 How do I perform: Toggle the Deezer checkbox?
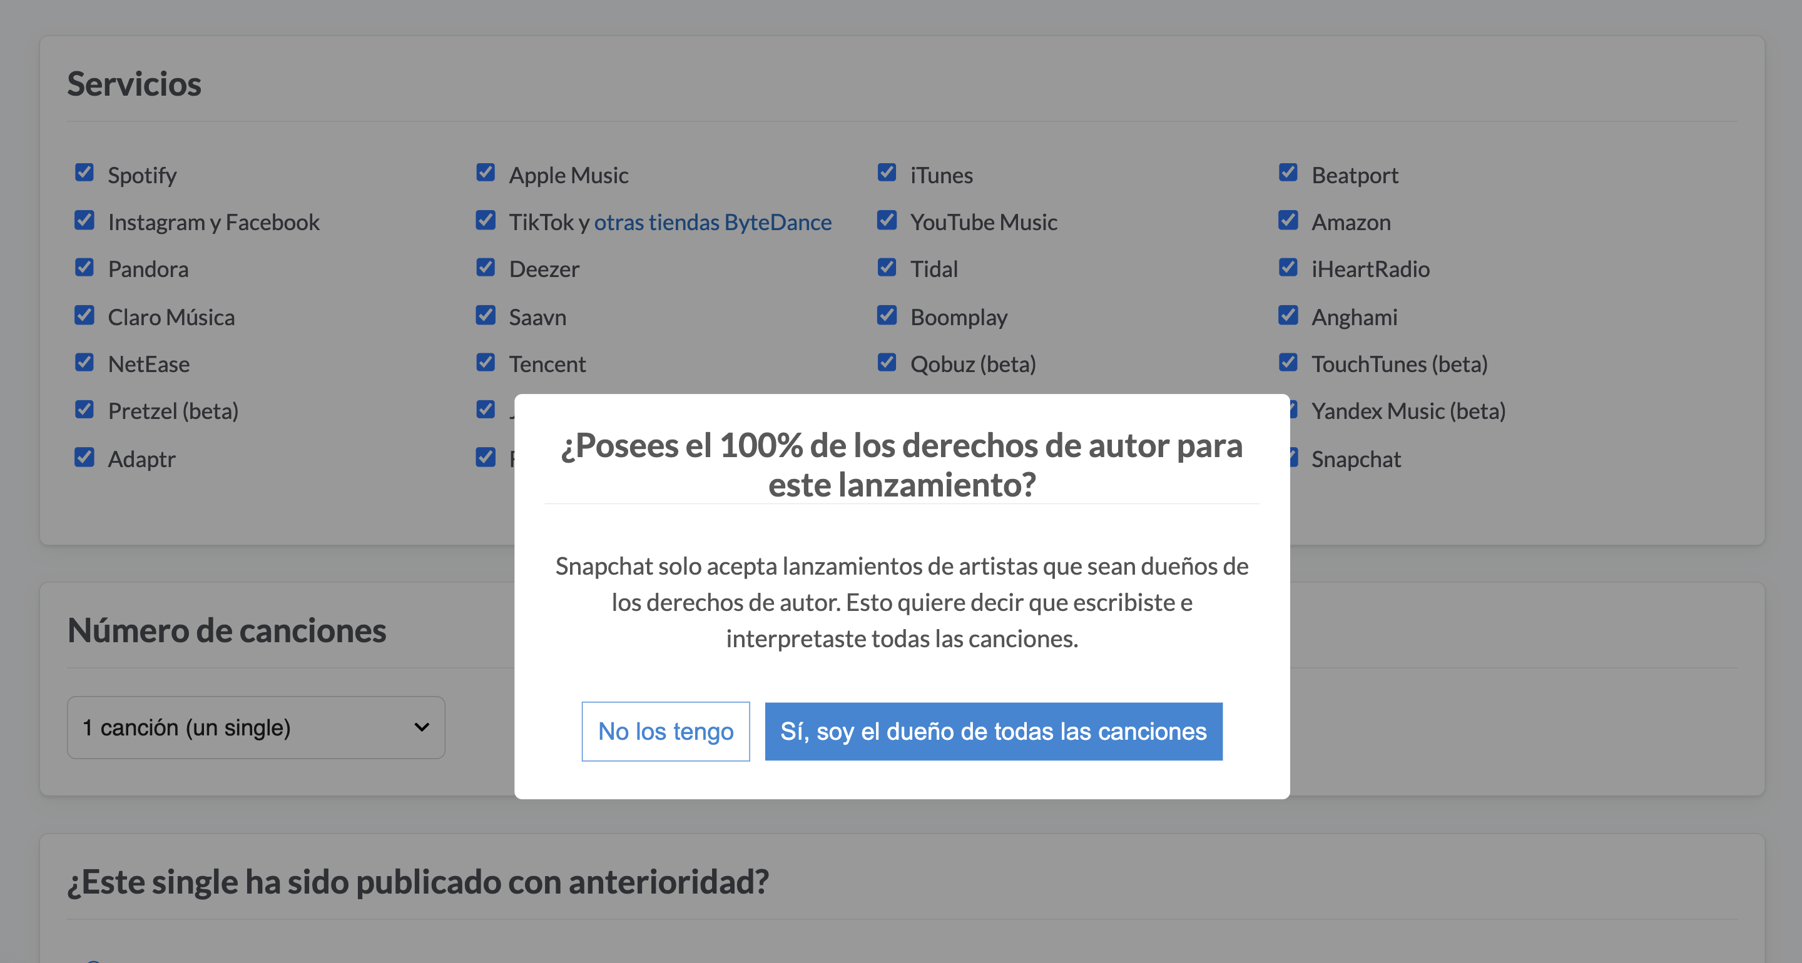coord(486,267)
